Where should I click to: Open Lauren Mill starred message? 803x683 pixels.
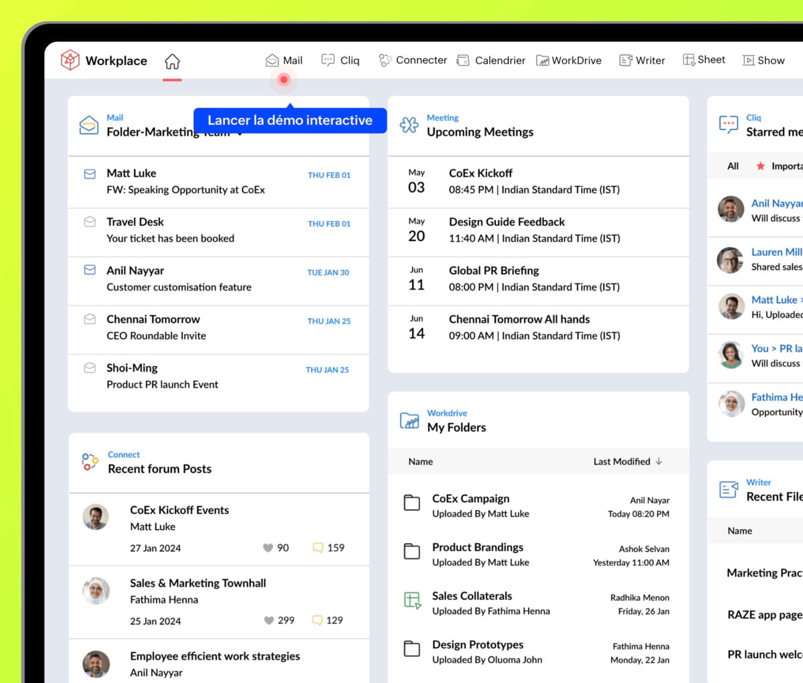click(x=755, y=259)
